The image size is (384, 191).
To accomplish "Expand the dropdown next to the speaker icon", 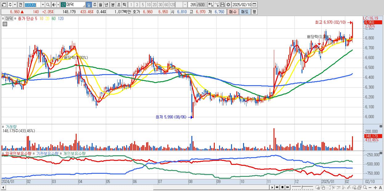I will coord(58,5).
